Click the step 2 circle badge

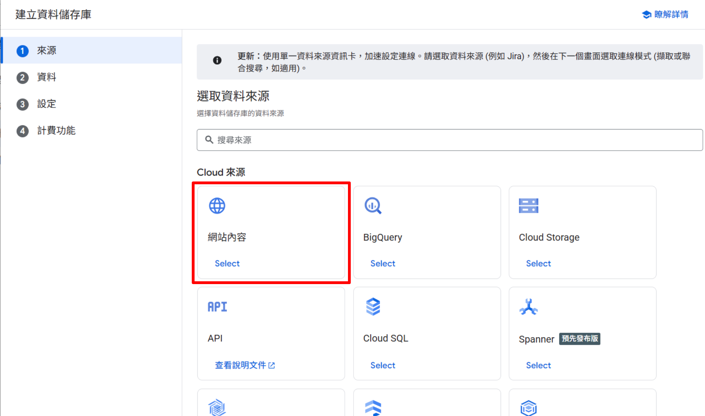[x=23, y=77]
